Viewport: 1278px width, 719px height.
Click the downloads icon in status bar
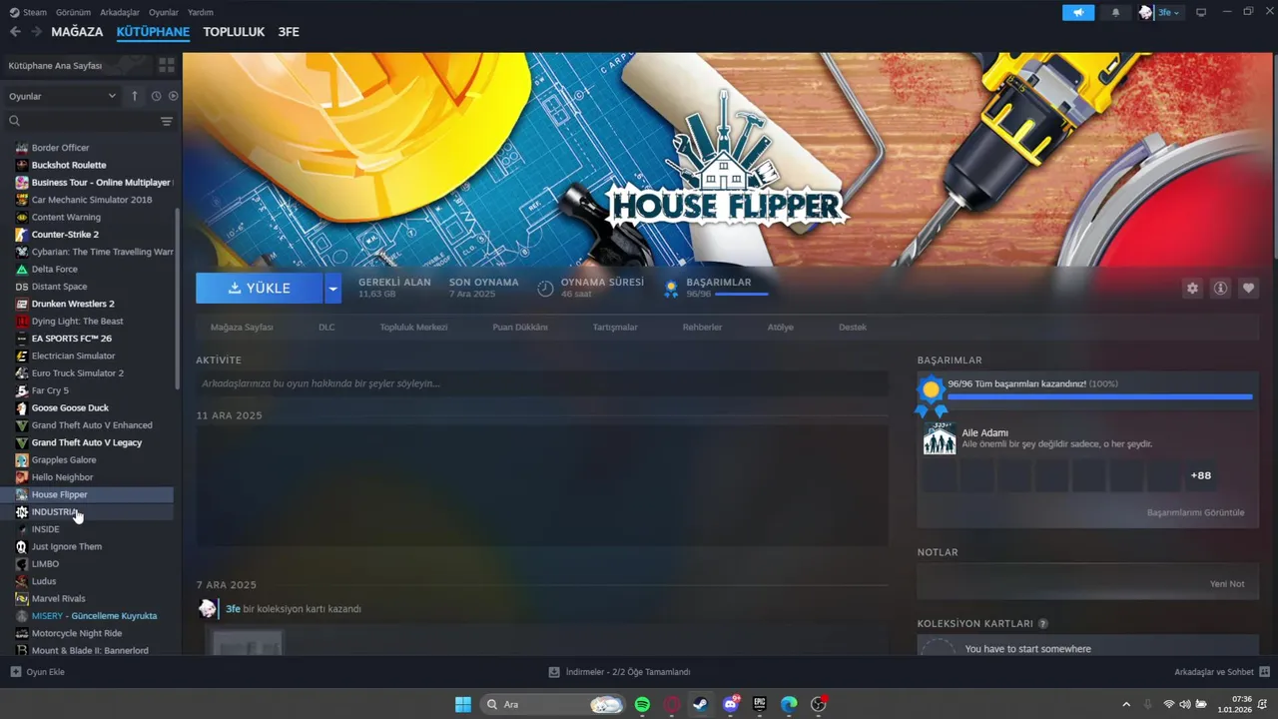554,672
